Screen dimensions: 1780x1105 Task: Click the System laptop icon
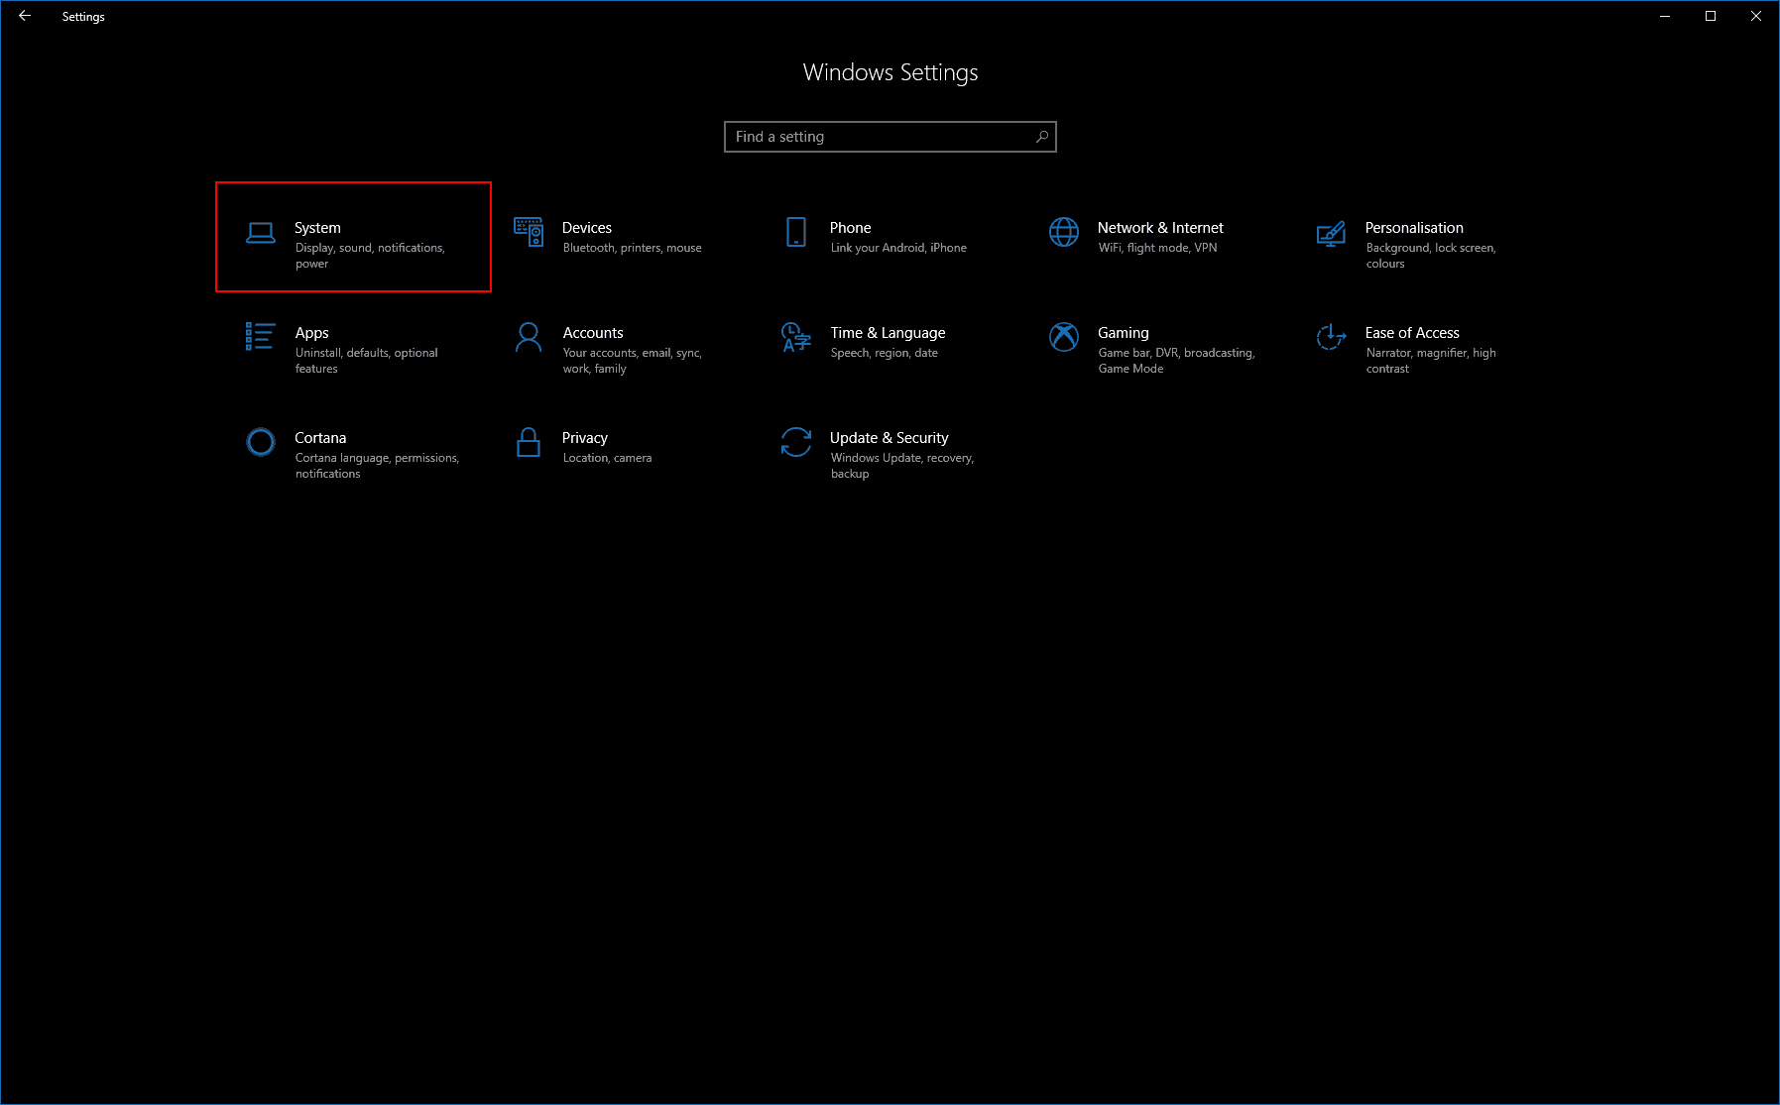(259, 232)
